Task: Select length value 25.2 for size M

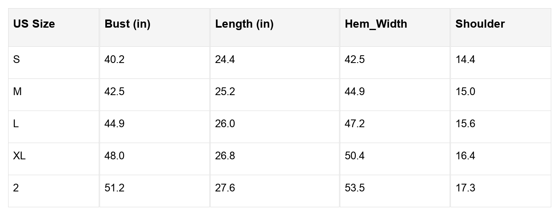Action: (x=225, y=92)
